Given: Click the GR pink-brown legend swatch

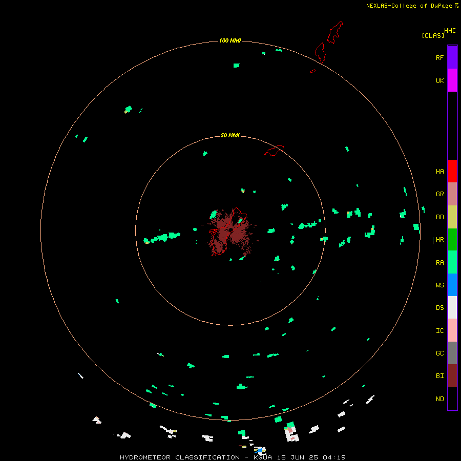Looking at the screenshot, I should click(x=452, y=194).
